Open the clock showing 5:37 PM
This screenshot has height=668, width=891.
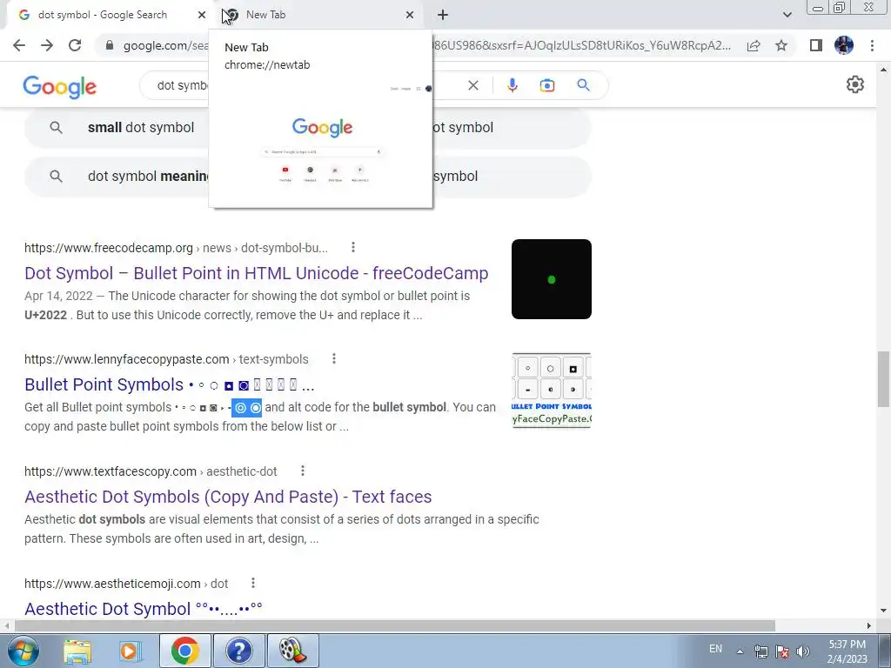click(x=847, y=651)
